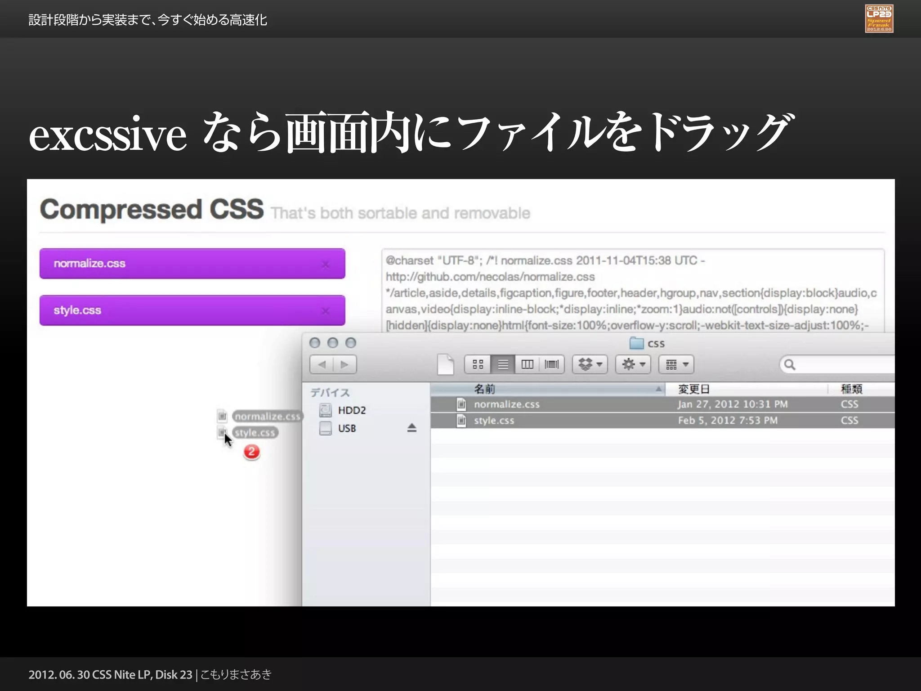Click the CSS Nite LP23 logo
The width and height of the screenshot is (921, 691).
879,18
